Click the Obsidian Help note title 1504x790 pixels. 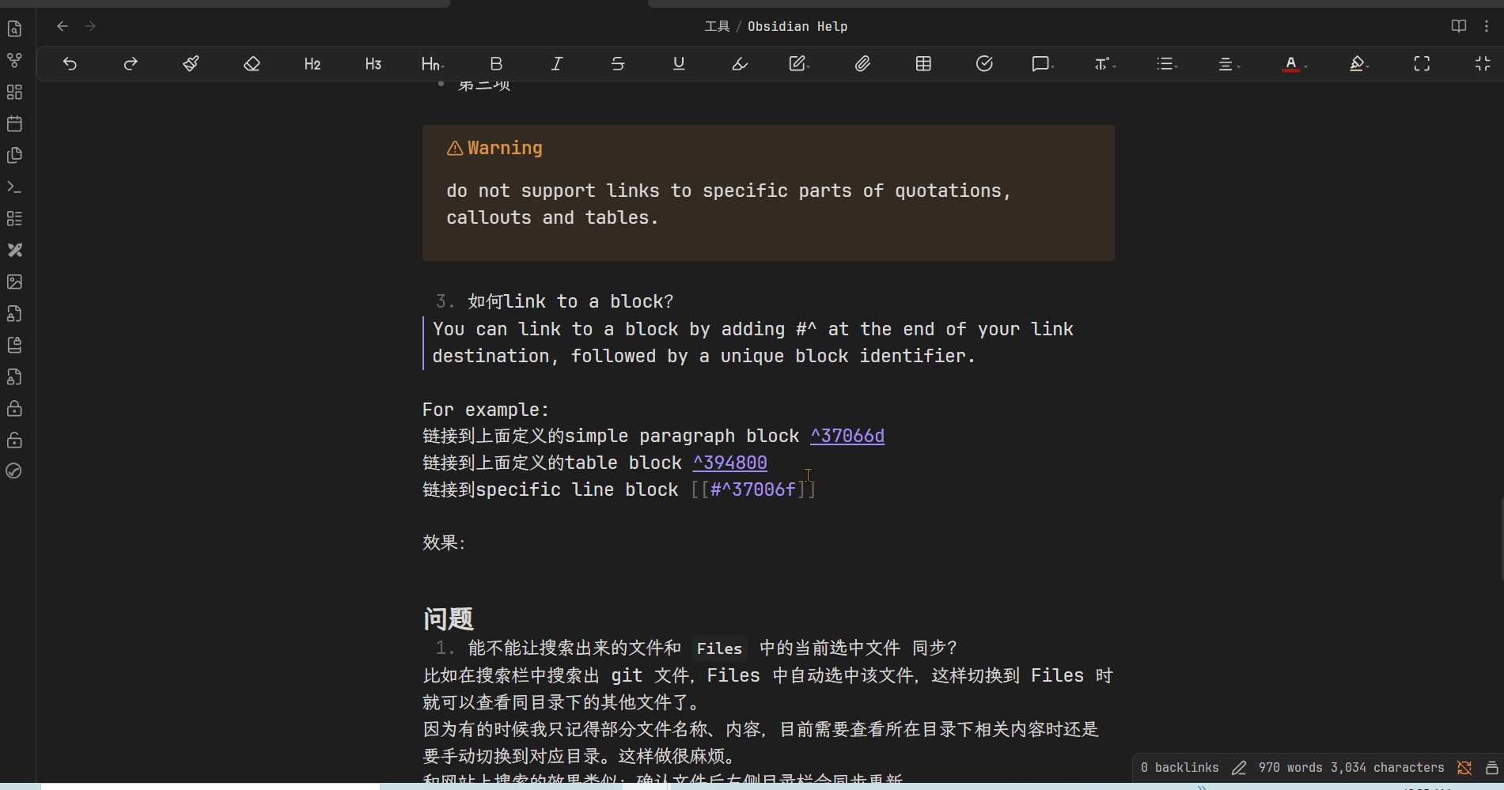click(x=797, y=26)
